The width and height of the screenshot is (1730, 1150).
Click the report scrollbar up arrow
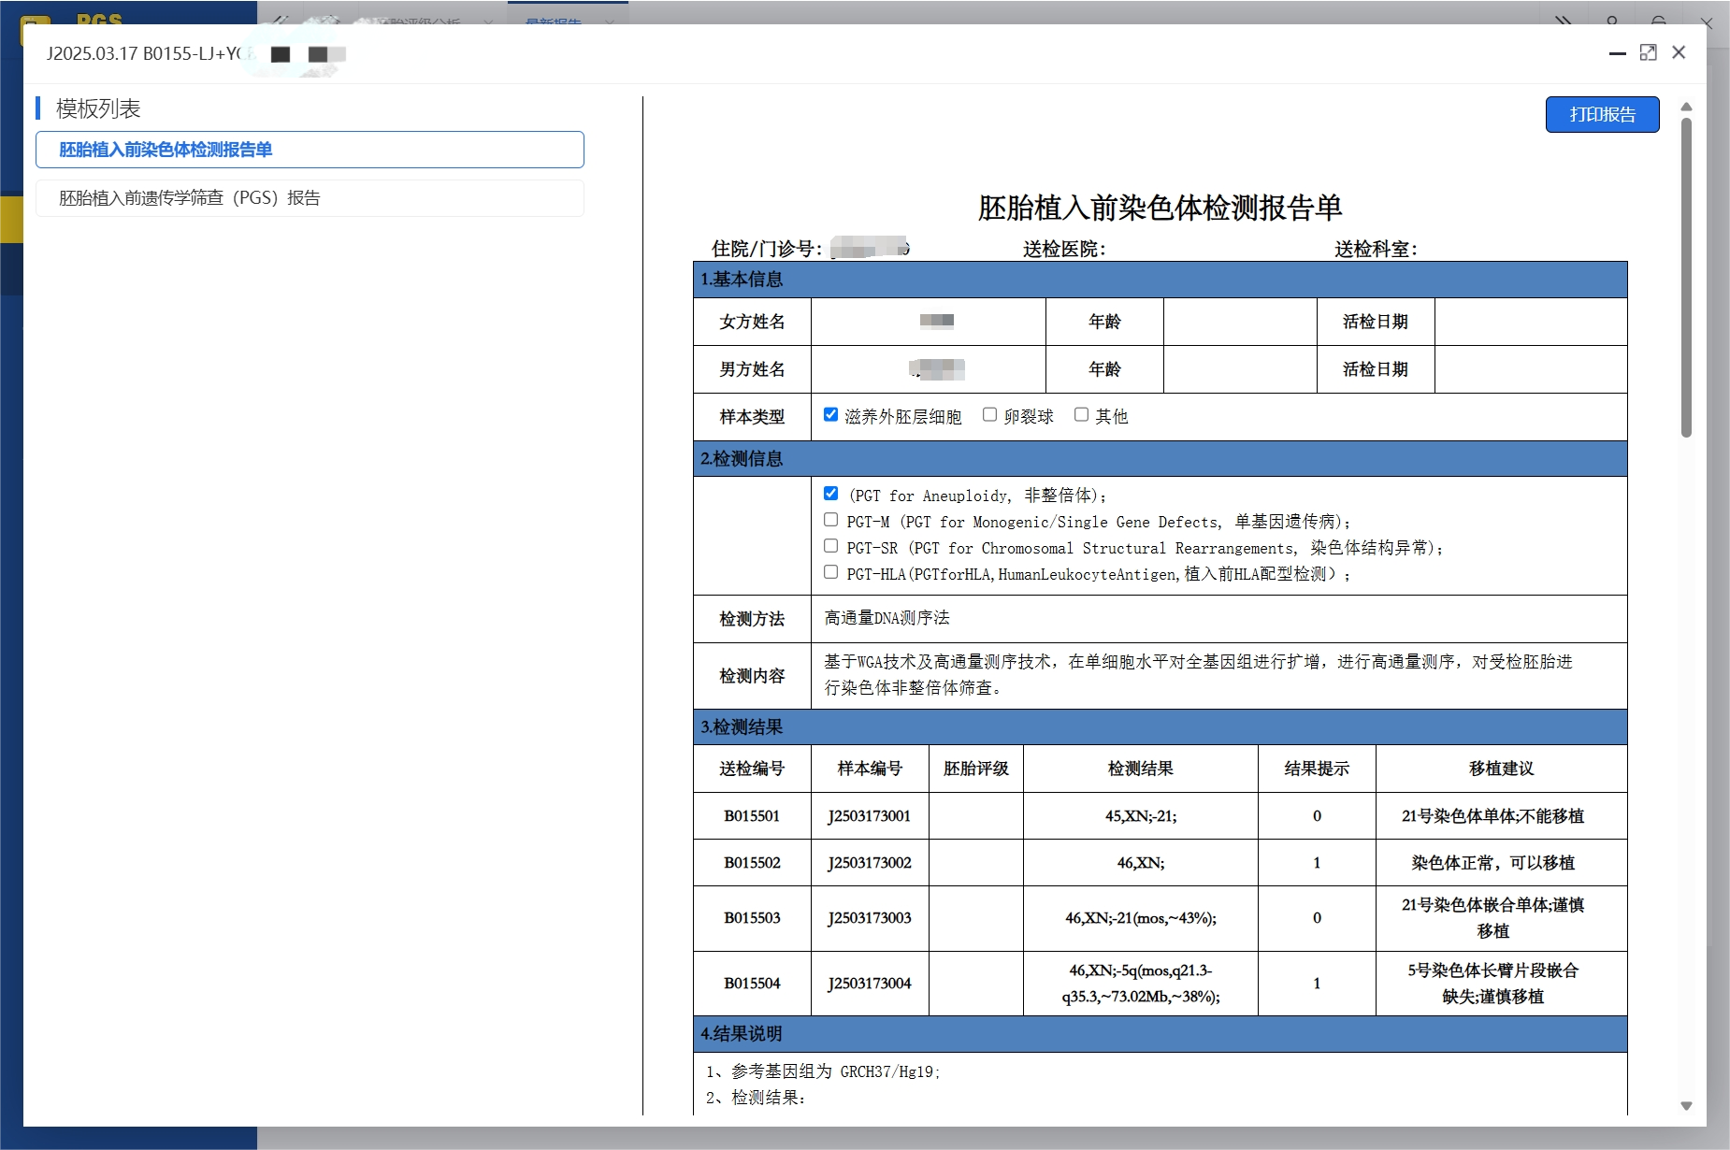pyautogui.click(x=1686, y=107)
